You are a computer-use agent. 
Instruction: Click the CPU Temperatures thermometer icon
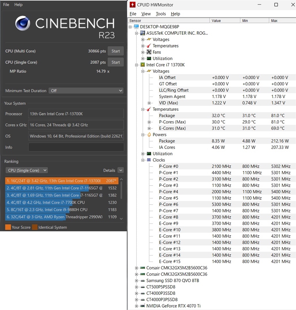click(149, 109)
